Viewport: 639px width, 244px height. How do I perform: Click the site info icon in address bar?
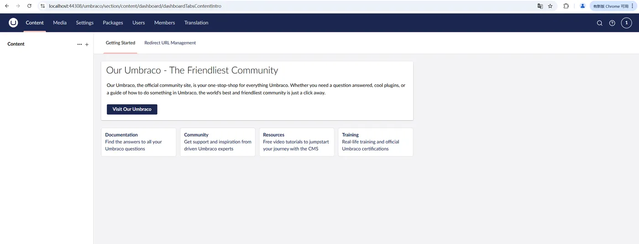[42, 6]
